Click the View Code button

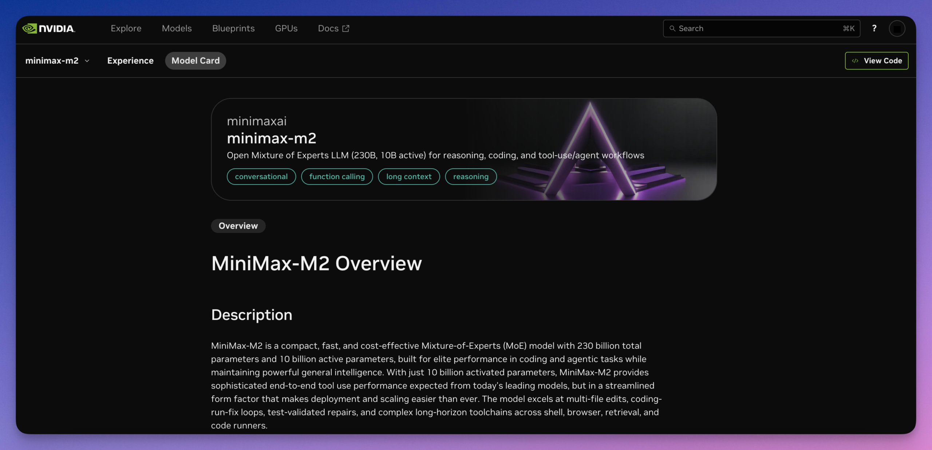tap(876, 61)
